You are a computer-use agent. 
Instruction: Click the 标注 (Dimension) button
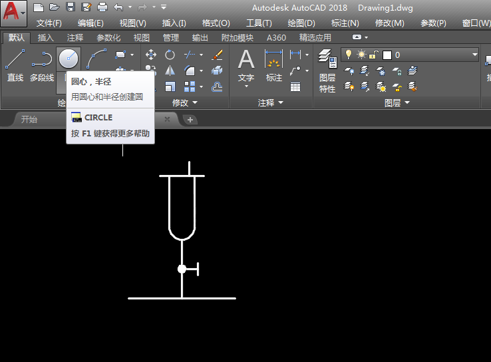(x=274, y=67)
